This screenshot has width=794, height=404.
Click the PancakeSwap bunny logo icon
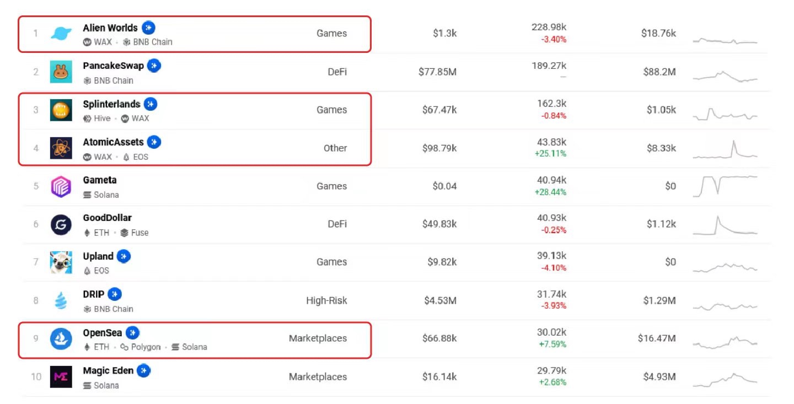[x=61, y=72]
